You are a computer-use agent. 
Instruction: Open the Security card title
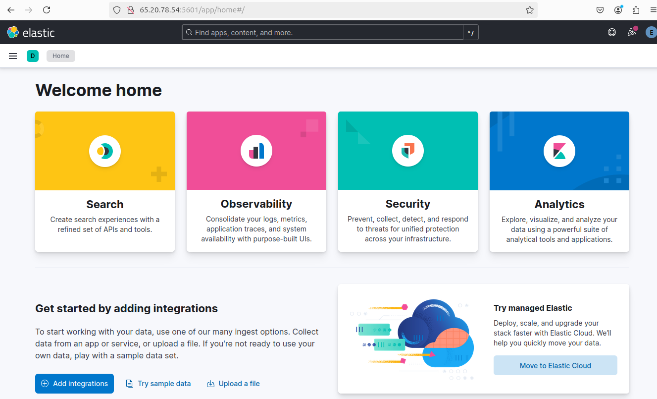click(408, 204)
